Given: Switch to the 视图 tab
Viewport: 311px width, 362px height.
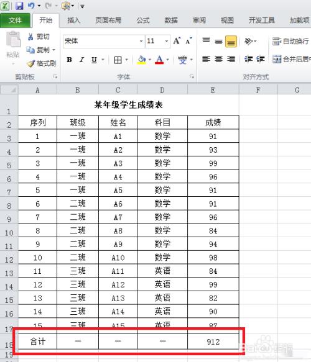Looking at the screenshot, I should click(227, 20).
